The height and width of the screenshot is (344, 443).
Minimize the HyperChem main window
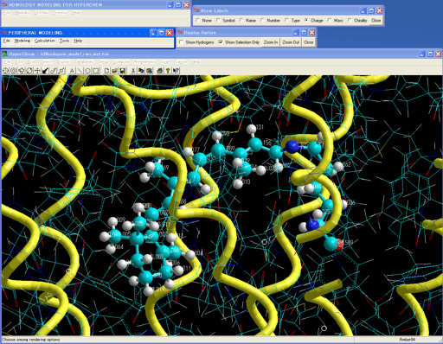[x=422, y=54]
